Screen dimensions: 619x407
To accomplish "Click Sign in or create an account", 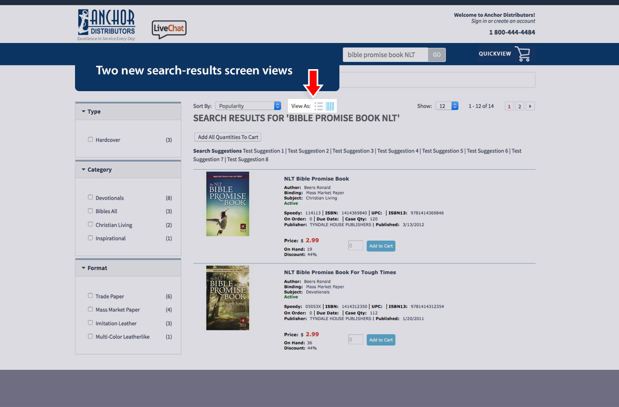I will point(503,21).
